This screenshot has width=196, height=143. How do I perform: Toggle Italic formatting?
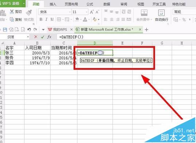(46, 19)
